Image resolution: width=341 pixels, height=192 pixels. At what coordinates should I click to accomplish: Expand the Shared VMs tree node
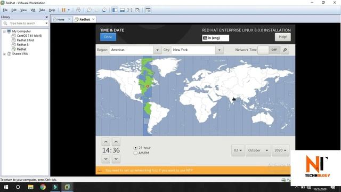(4, 54)
